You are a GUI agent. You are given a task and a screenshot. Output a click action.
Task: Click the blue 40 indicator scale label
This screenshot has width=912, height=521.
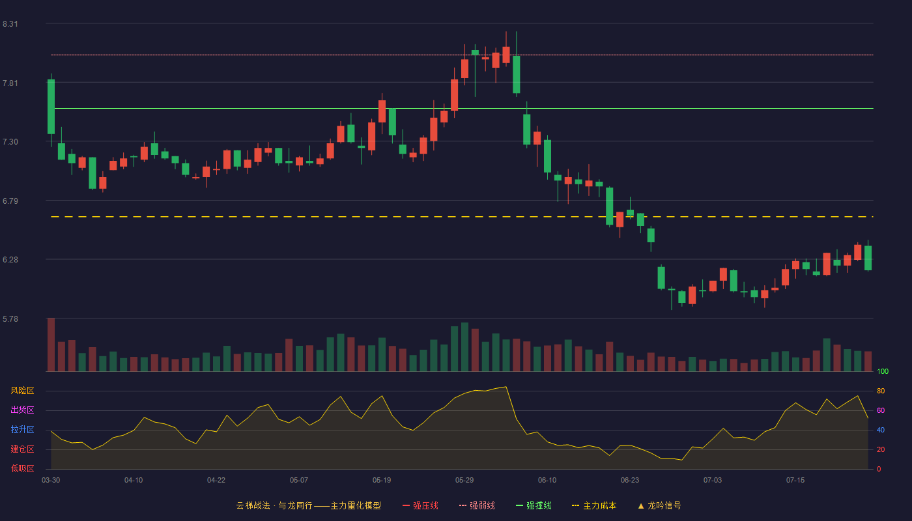(x=881, y=430)
